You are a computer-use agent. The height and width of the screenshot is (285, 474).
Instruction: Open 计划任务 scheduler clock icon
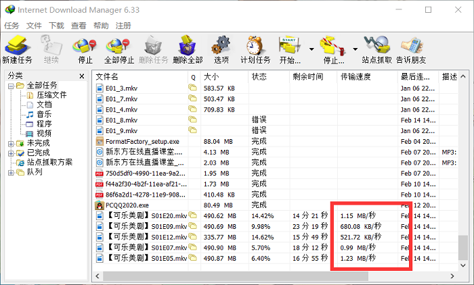255,45
